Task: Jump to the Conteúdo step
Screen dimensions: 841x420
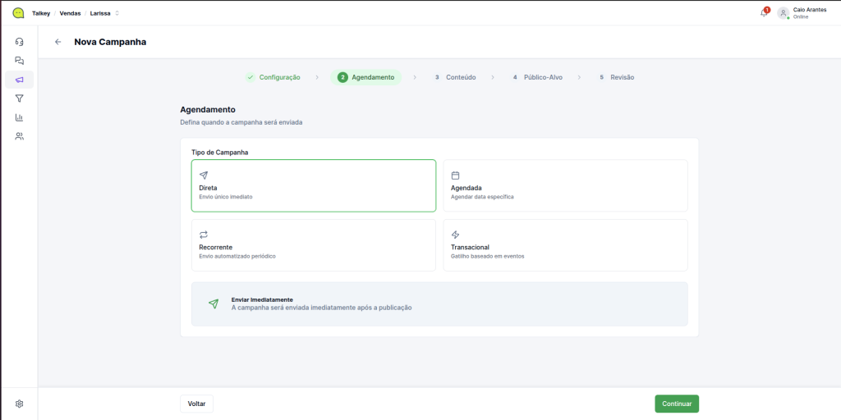Action: pyautogui.click(x=455, y=77)
